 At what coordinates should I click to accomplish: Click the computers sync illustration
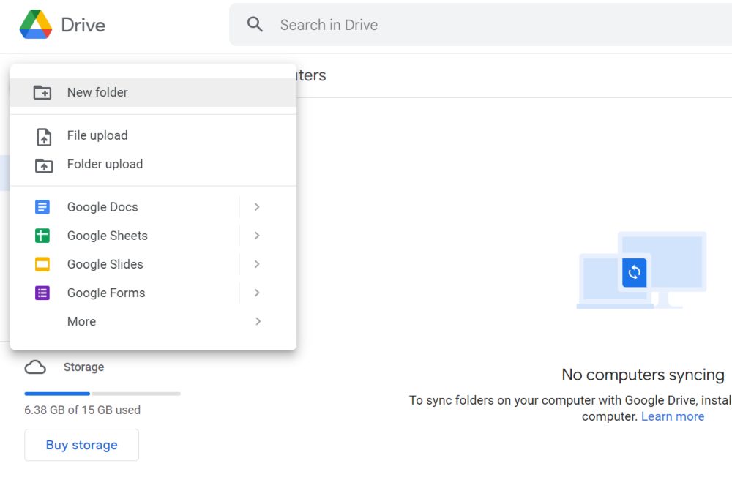pos(641,271)
